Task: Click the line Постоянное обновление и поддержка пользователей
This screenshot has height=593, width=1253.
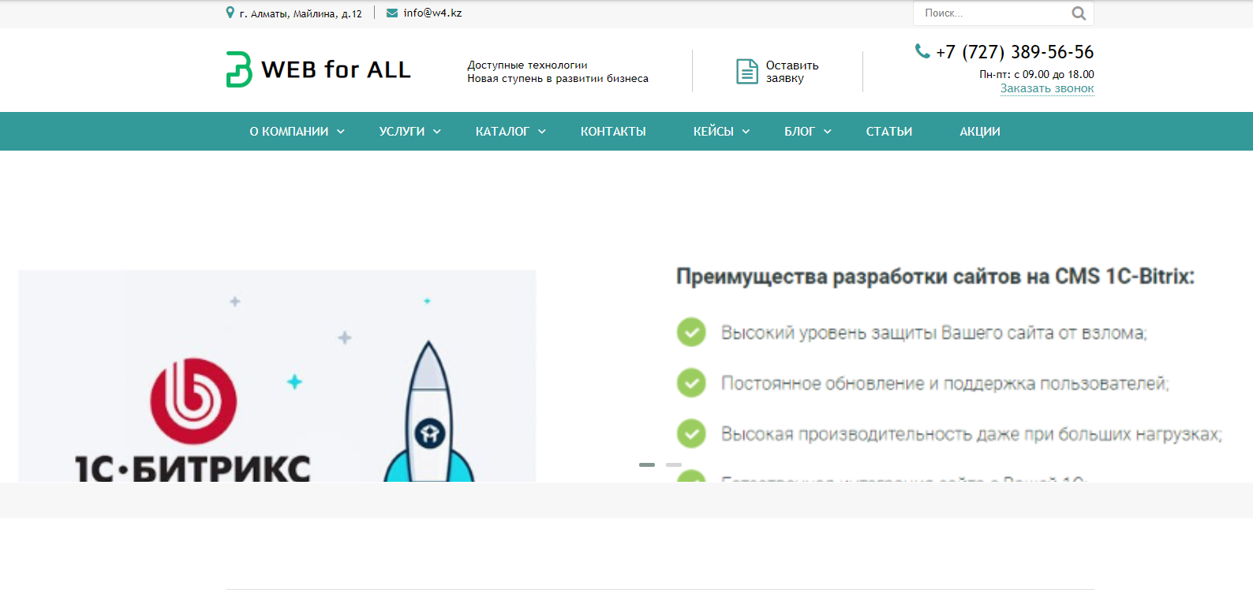Action: 944,383
